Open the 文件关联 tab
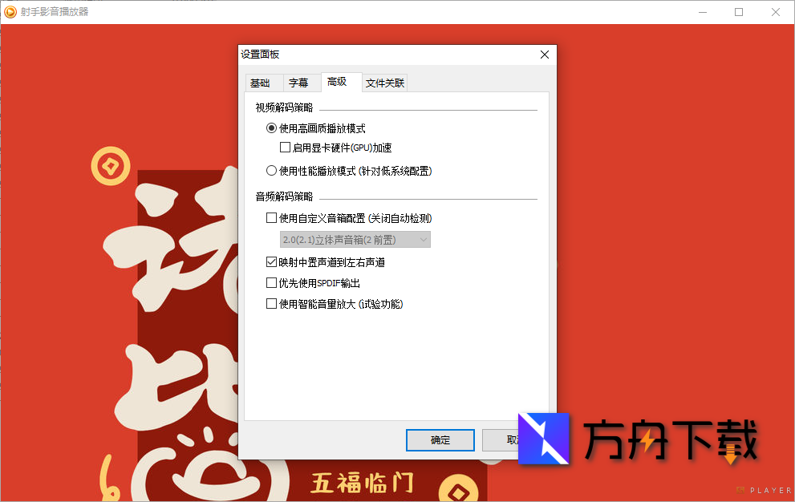Viewport: 795px width, 502px height. [x=384, y=83]
